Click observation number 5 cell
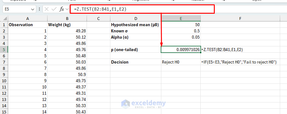 [x=28, y=56]
